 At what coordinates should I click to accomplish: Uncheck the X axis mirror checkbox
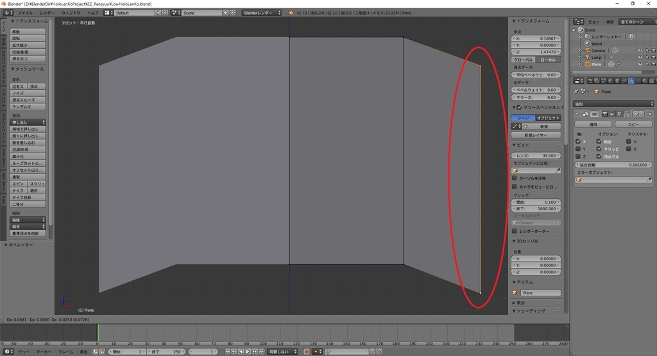[578, 142]
